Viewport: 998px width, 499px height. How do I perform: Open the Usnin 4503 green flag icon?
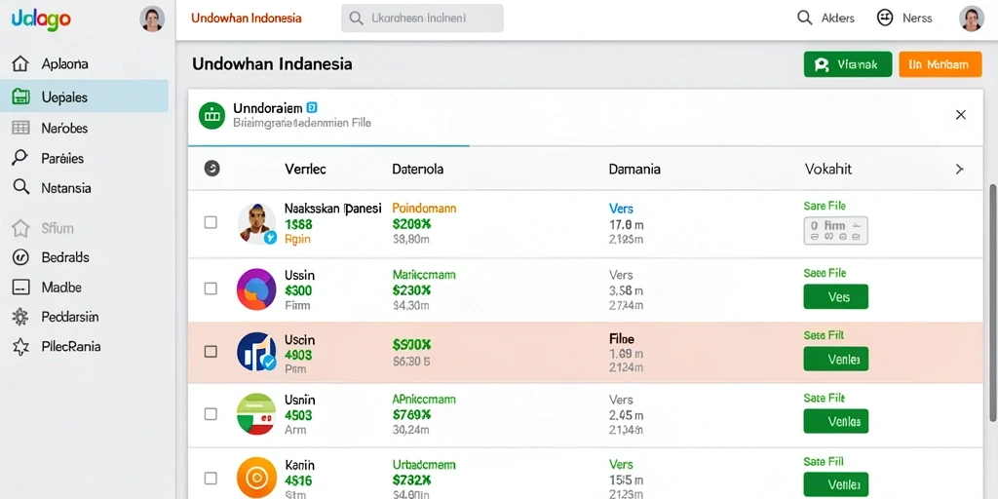point(256,413)
